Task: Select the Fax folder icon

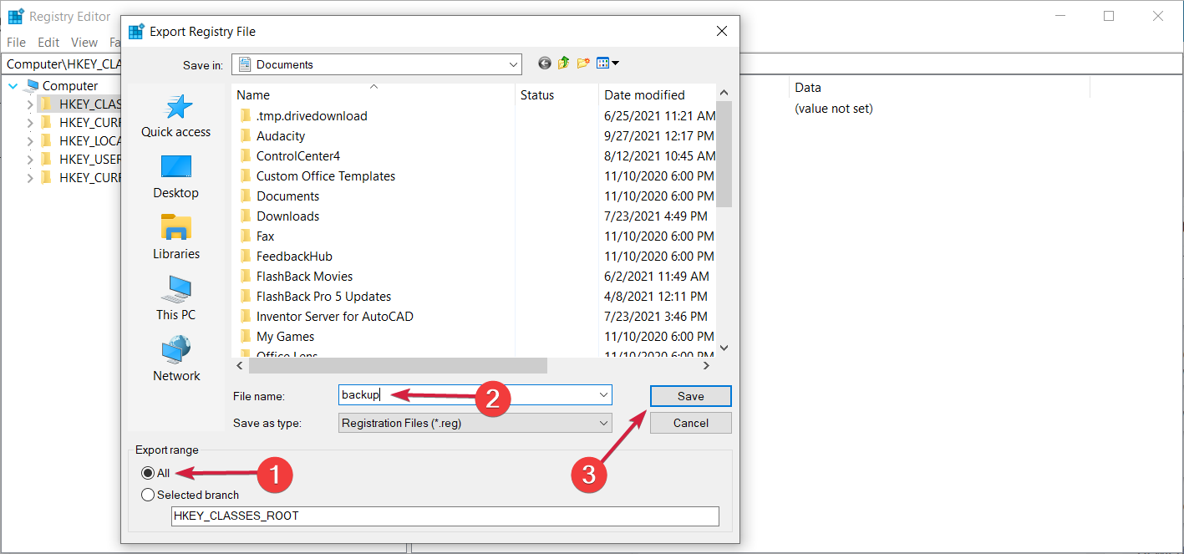Action: [x=246, y=236]
